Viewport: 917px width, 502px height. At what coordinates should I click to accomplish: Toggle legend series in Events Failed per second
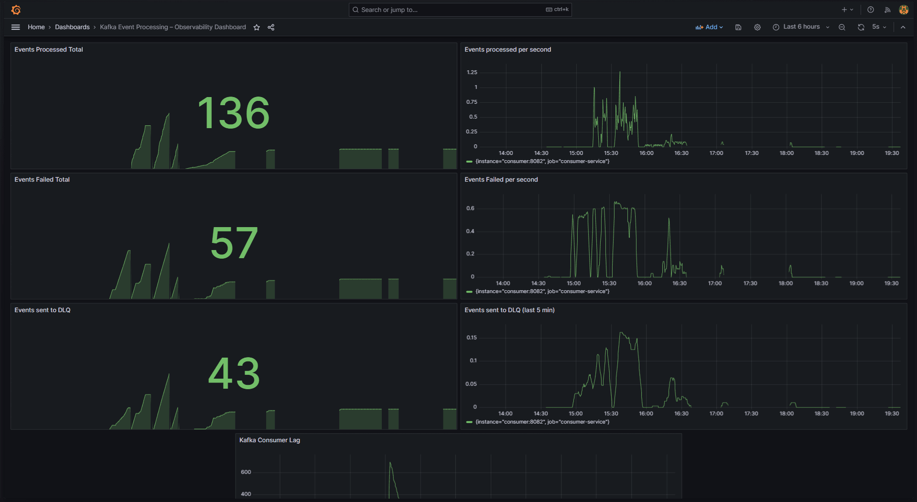(542, 292)
